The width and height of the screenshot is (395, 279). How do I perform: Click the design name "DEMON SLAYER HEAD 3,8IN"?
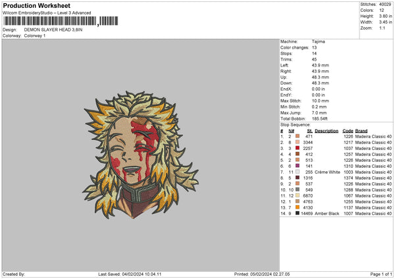tap(53, 30)
